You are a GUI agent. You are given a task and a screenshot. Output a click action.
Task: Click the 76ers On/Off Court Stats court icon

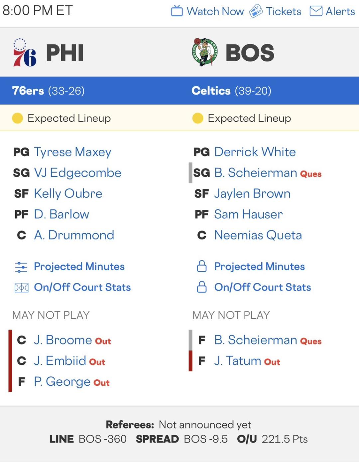[x=21, y=287]
